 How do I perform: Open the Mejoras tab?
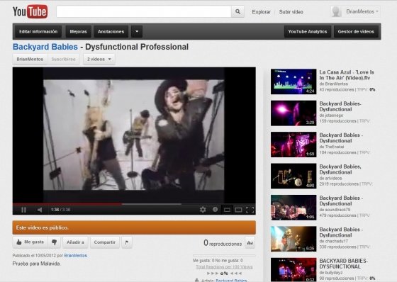pos(78,32)
